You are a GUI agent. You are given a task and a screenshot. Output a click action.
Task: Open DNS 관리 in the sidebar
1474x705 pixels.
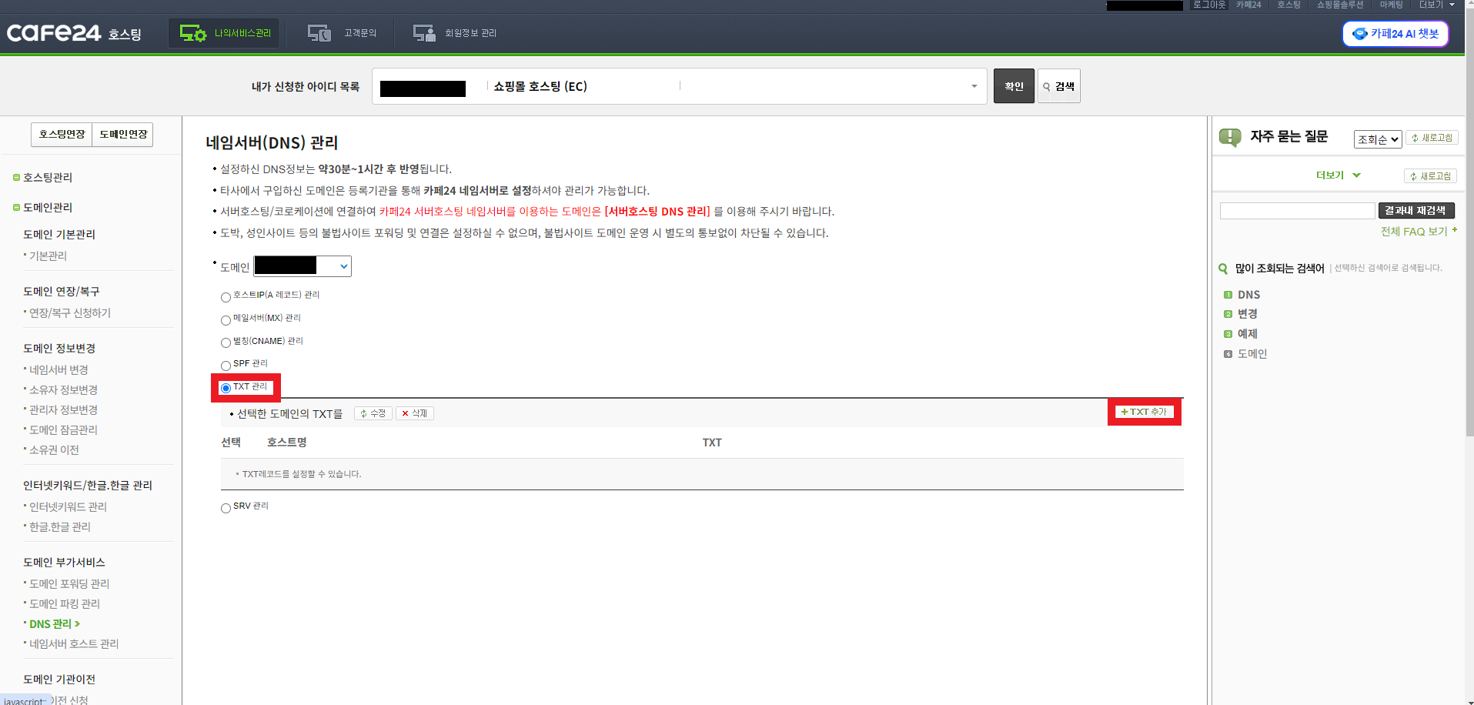[54, 624]
